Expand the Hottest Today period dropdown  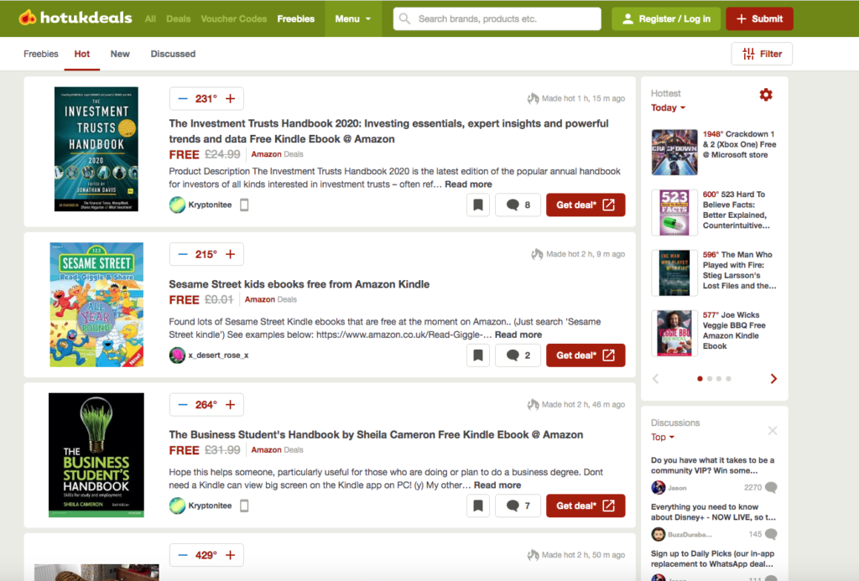668,108
